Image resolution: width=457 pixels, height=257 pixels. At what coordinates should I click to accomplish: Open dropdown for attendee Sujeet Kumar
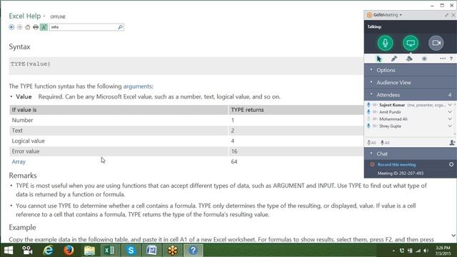click(x=450, y=105)
